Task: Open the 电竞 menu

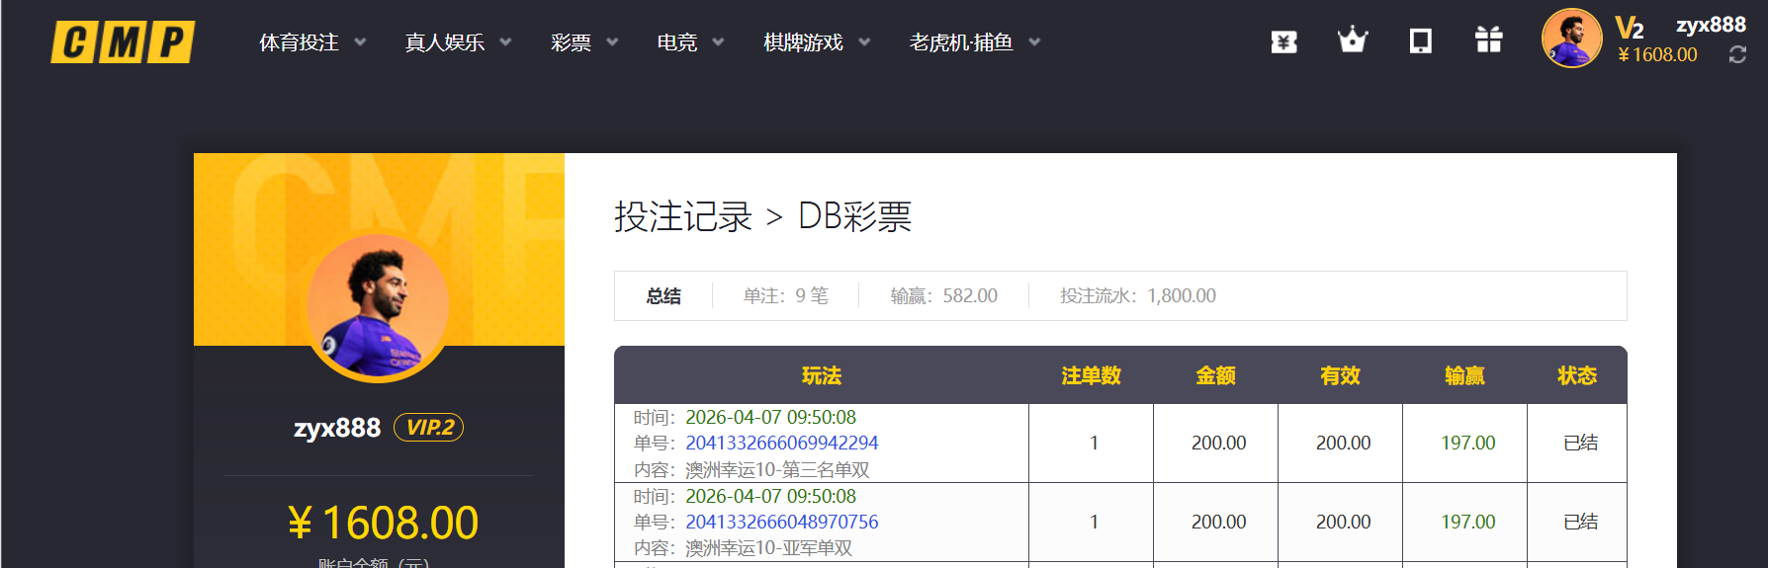Action: (676, 42)
